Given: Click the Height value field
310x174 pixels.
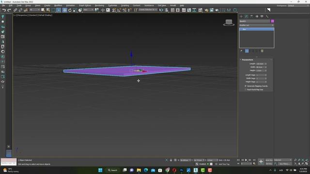Looking at the screenshot, I should click(x=260, y=71).
